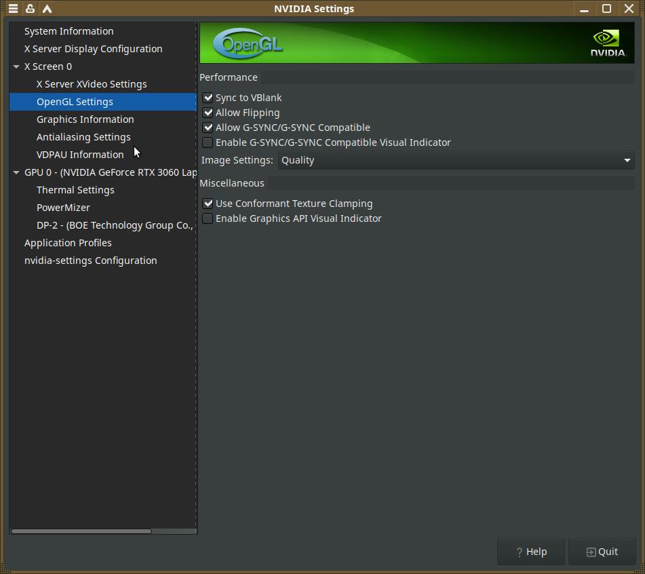
Task: Disable Sync to VBlank checkbox
Action: pos(208,98)
